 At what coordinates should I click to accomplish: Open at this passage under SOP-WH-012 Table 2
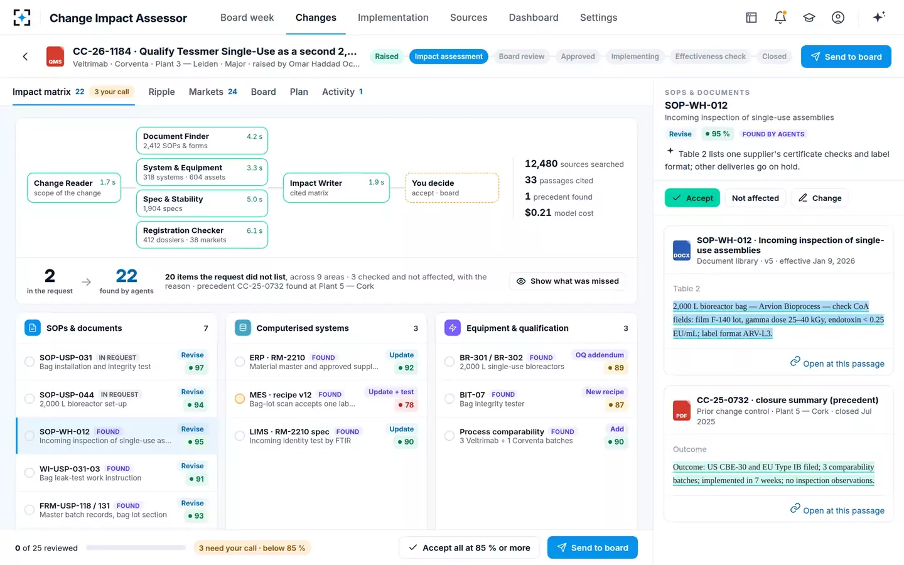[837, 363]
